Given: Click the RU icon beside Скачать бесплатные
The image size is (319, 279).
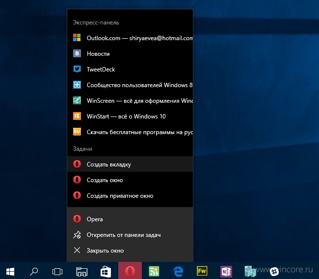Looking at the screenshot, I should 77,132.
